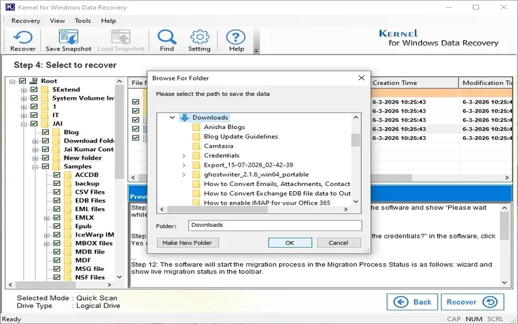Click the Save Snapshot toolbar icon
The width and height of the screenshot is (518, 324).
tap(69, 41)
